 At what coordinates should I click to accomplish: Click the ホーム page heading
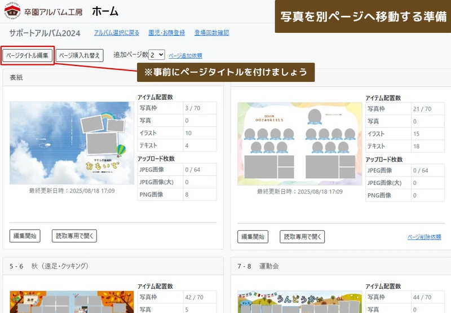click(105, 11)
